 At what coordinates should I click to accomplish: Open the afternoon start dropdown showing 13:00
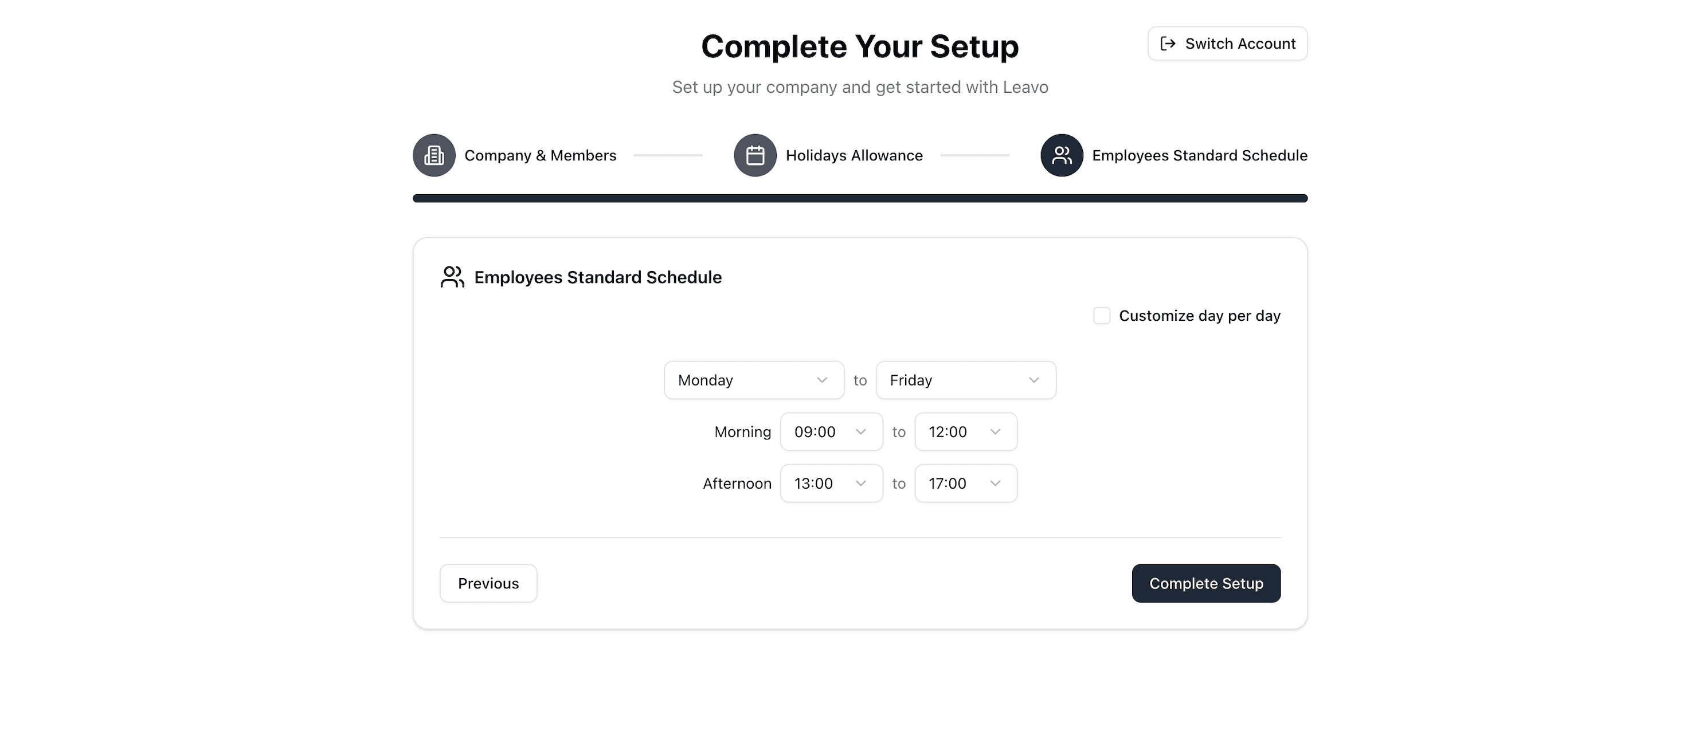coord(831,483)
